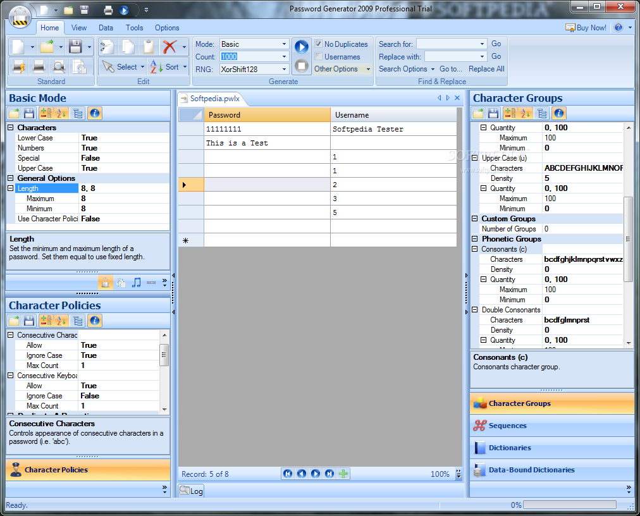Click the red X Delete icon
Viewport: 640px width, 516px height.
pos(169,47)
